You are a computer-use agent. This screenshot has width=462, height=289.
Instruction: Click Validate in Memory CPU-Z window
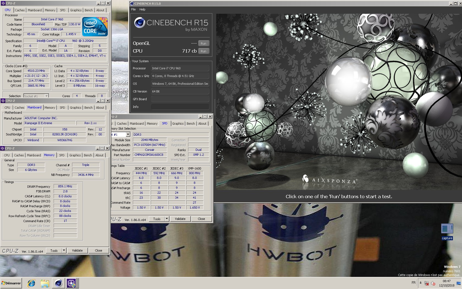coord(77,250)
